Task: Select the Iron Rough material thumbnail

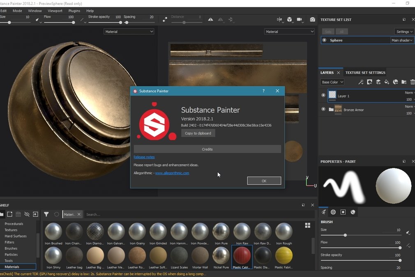Action: coord(284,234)
